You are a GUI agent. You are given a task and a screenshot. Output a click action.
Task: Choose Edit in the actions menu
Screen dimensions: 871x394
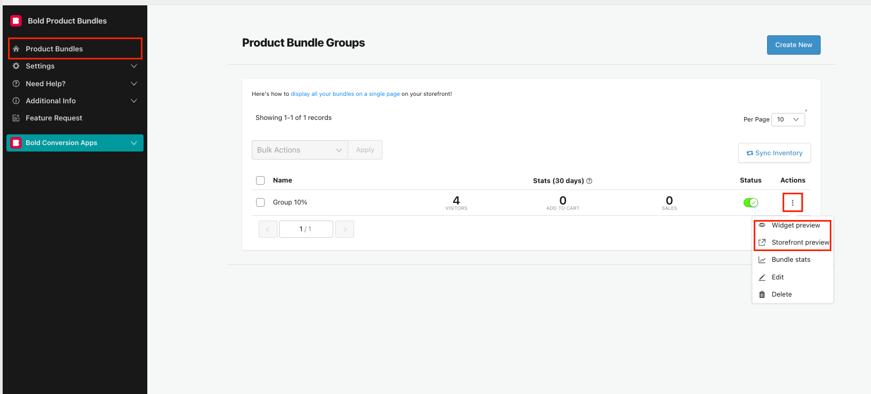tap(793, 277)
